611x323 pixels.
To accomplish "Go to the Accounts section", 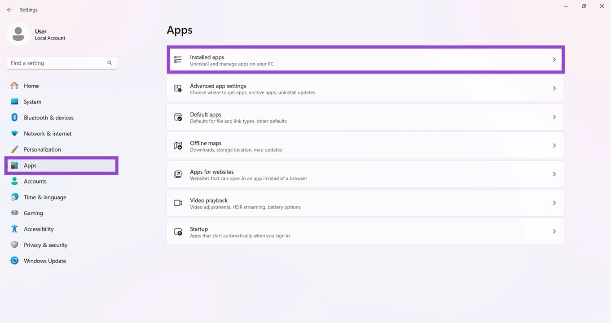I will 35,181.
